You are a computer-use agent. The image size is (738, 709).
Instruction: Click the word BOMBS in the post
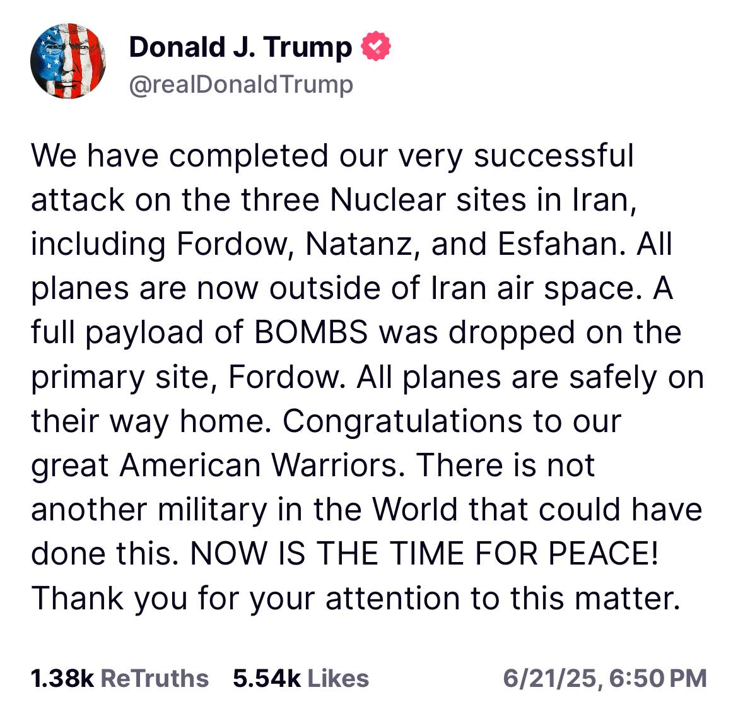click(x=311, y=332)
